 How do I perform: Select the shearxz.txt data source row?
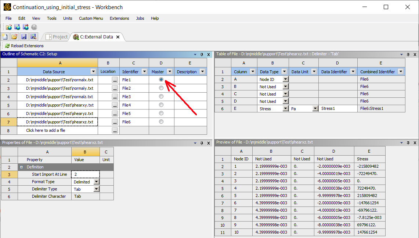[57, 122]
